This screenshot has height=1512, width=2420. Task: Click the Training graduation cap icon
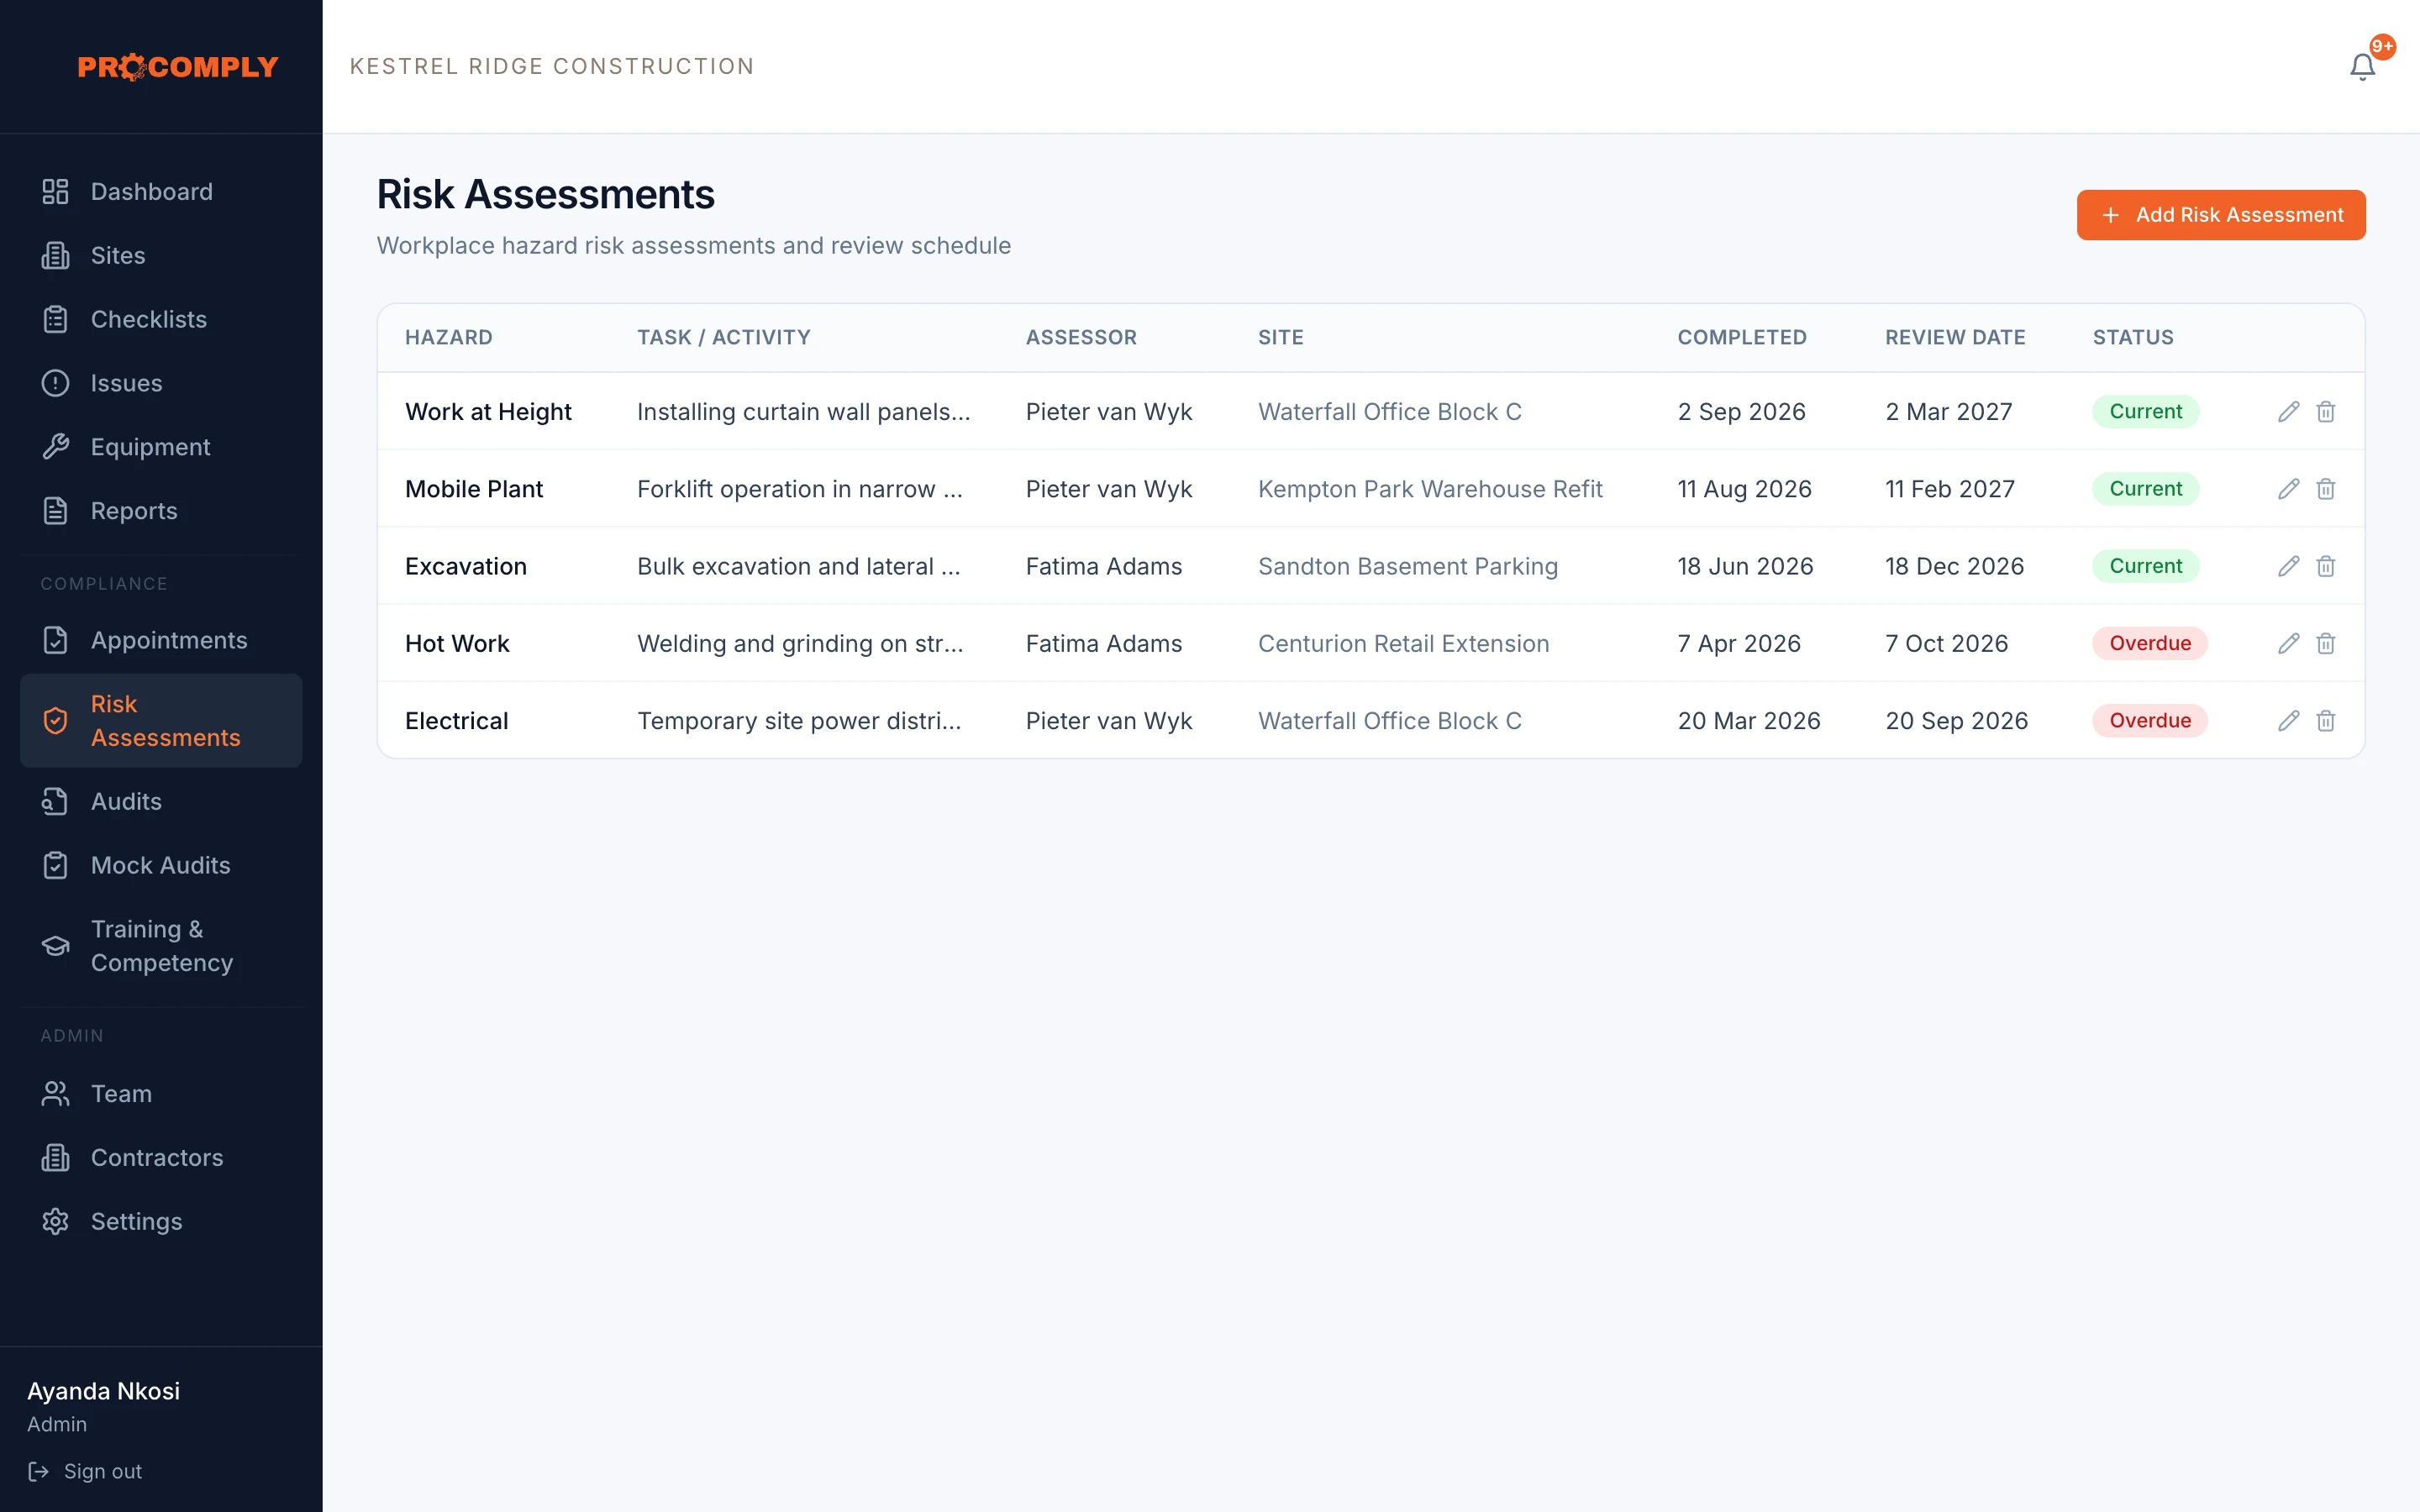pyautogui.click(x=55, y=946)
